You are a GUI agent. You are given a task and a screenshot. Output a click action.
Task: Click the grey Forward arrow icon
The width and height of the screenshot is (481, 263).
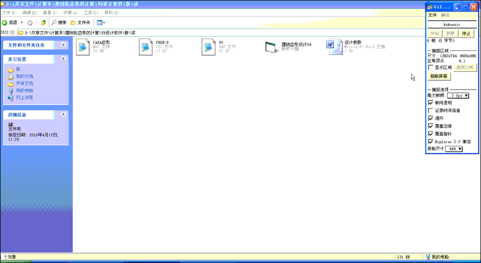(x=30, y=23)
